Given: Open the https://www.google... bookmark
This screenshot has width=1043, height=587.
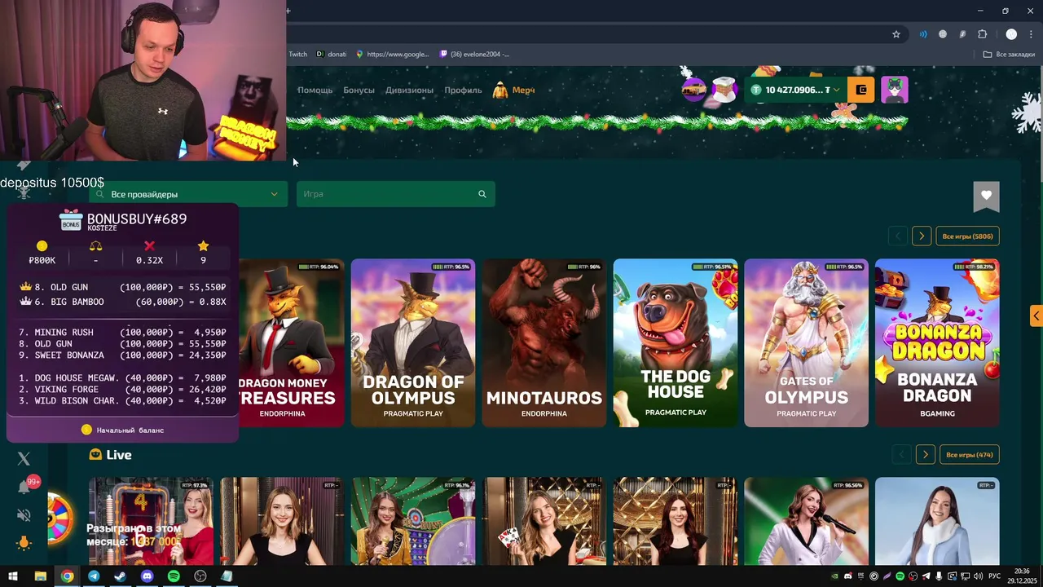Looking at the screenshot, I should click(392, 55).
